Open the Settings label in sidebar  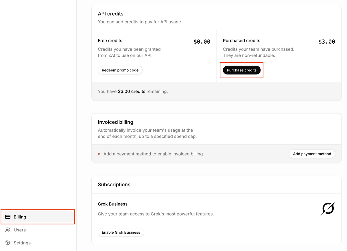(x=22, y=243)
